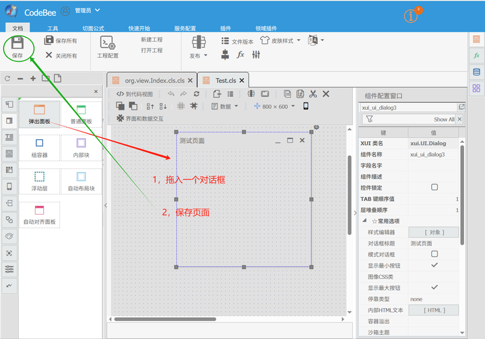Click the plus icon in left panel toolbar

click(33, 79)
